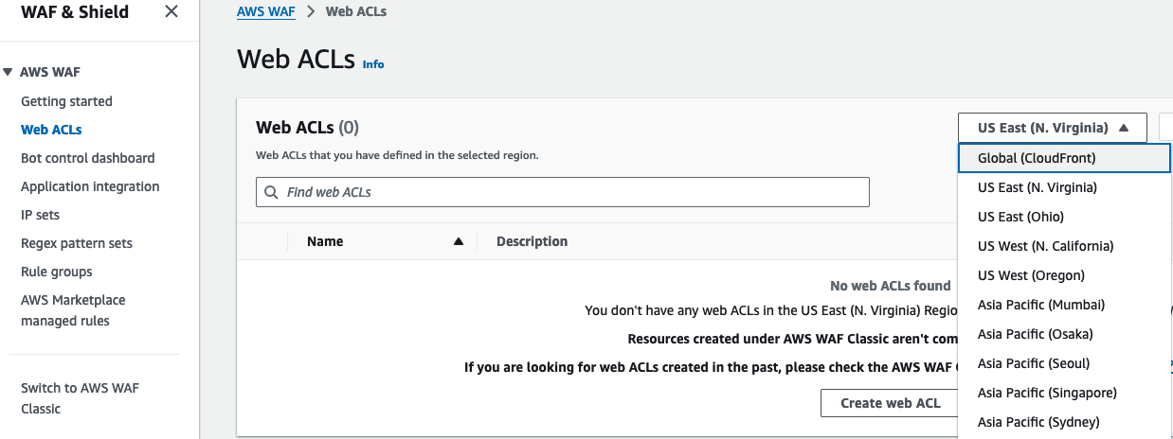
Task: Open Bot control dashboard
Action: (87, 158)
